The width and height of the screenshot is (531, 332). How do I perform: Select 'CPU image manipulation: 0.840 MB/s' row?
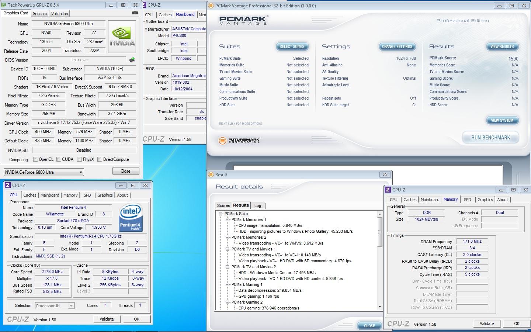pos(270,225)
